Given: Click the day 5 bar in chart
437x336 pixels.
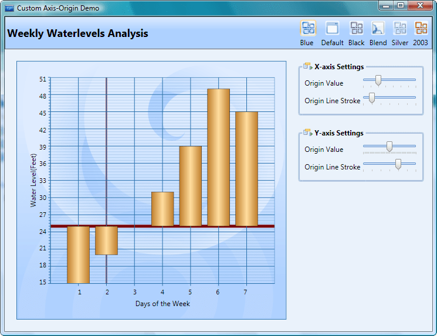Looking at the screenshot, I should coord(191,186).
